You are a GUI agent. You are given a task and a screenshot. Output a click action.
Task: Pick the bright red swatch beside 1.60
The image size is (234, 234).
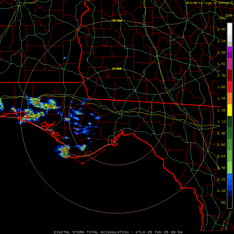230,87
